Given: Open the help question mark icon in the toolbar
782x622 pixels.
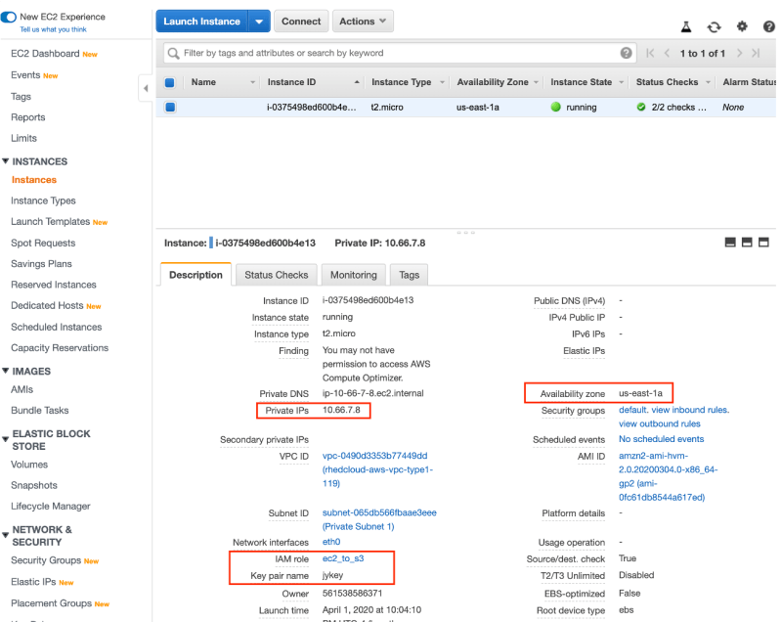Looking at the screenshot, I should [x=769, y=26].
